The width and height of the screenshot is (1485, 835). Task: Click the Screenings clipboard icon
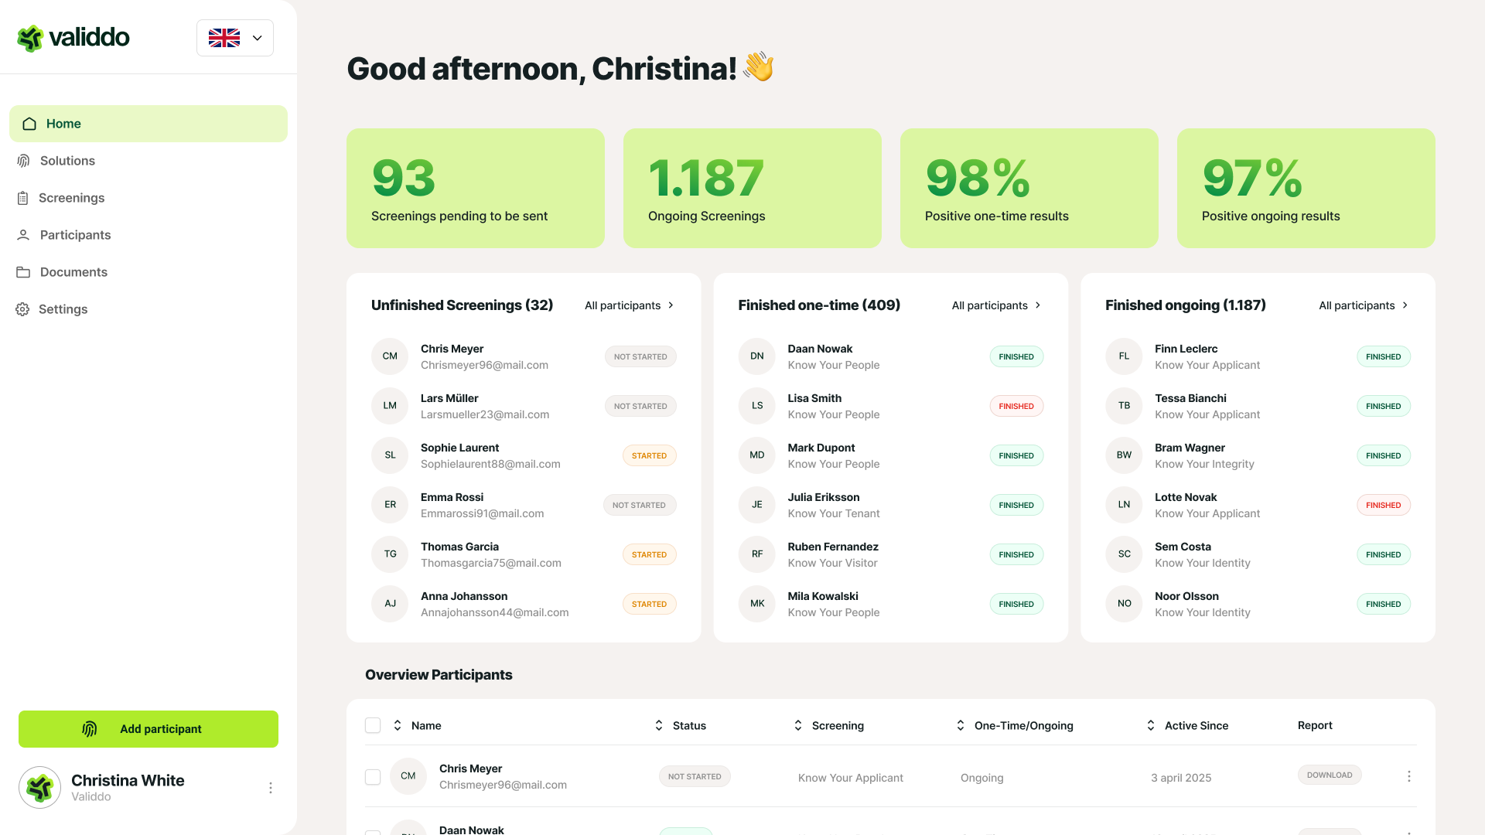[23, 198]
